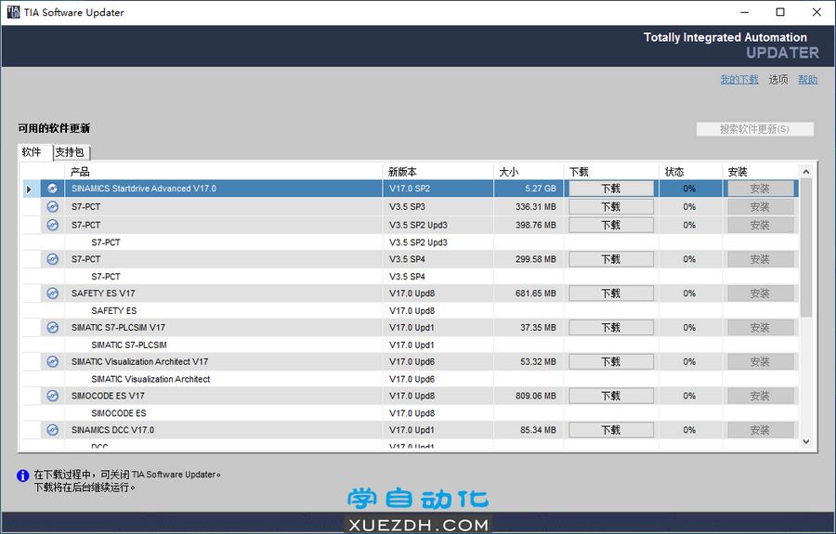Click update icon for S7-PCT 299.58 MB row
The image size is (836, 534).
52,259
